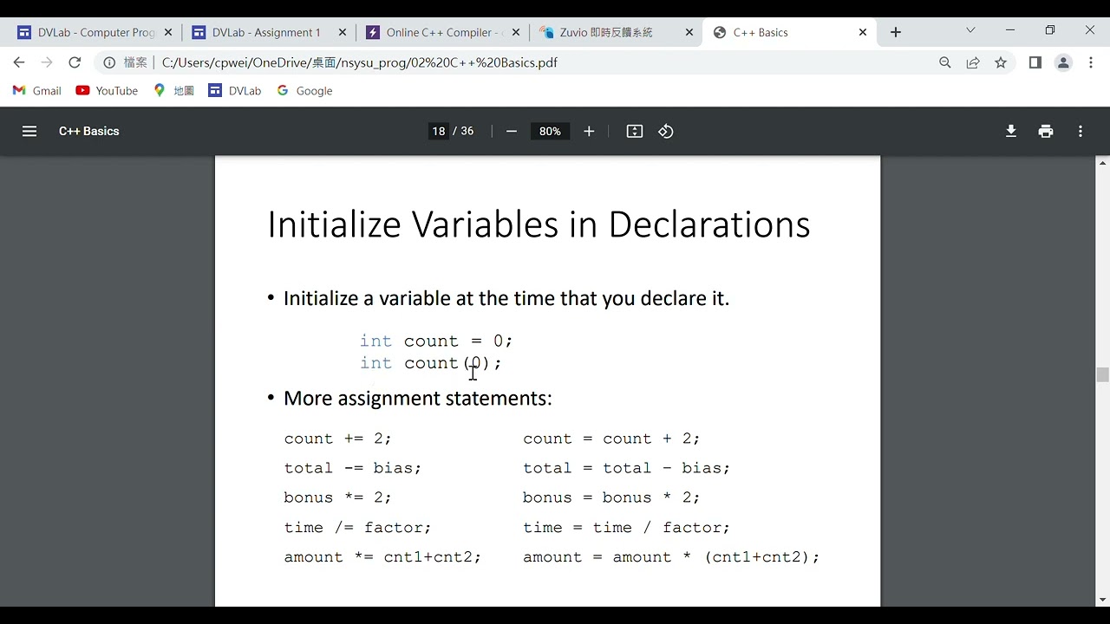Zoom out with the minus button
The image size is (1110, 624).
(512, 131)
